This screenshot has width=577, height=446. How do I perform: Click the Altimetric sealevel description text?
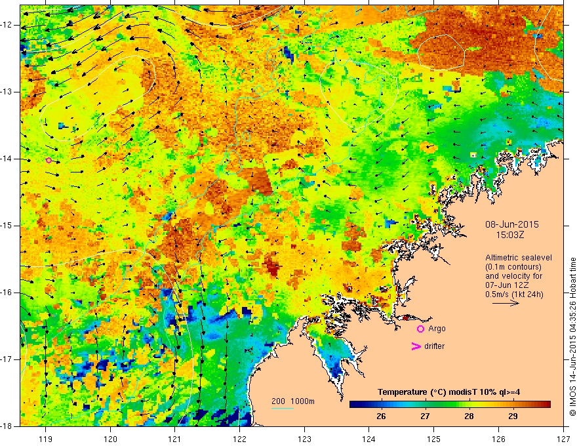point(519,276)
